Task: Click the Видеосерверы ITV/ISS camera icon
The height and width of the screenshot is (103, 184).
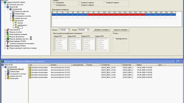Action: [8, 41]
